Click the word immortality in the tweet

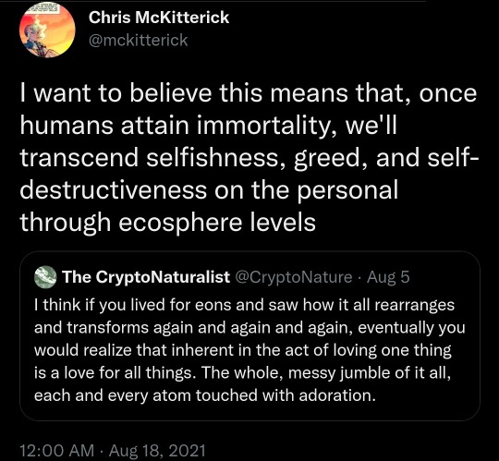point(266,126)
